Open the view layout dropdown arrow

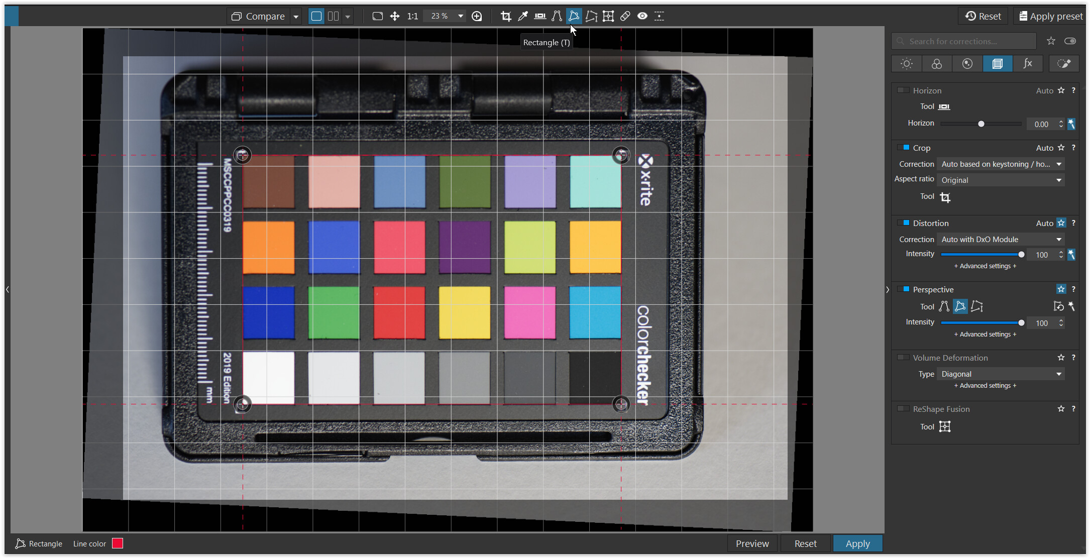pos(348,17)
